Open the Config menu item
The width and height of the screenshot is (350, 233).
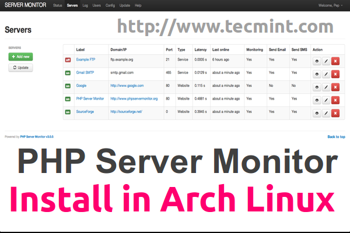click(110, 5)
